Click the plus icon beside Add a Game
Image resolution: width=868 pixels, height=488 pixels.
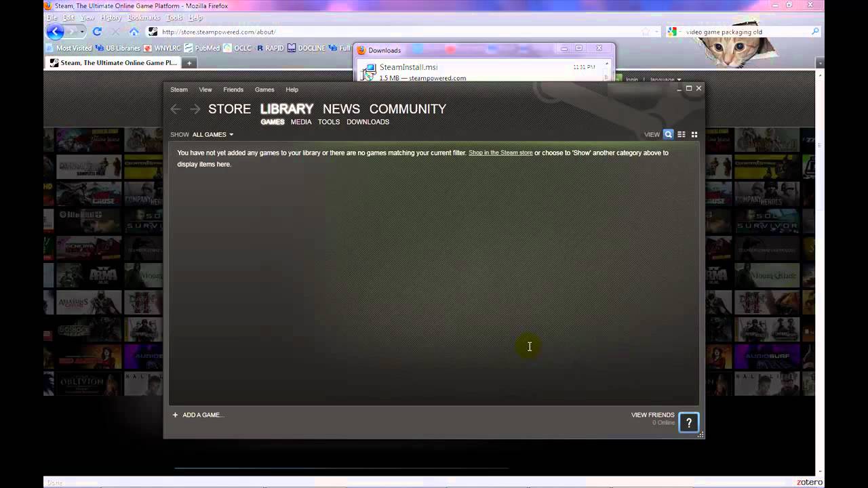tap(175, 415)
